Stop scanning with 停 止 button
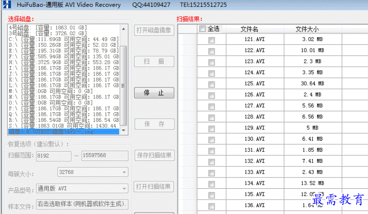Viewport: 368px width, 214px height. tap(154, 93)
